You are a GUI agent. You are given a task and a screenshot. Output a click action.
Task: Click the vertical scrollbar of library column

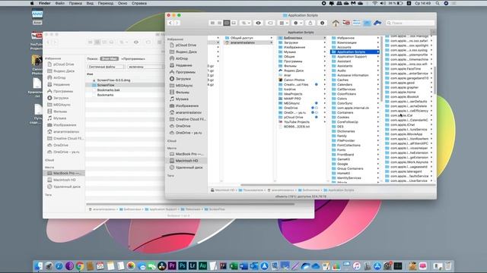click(381, 68)
